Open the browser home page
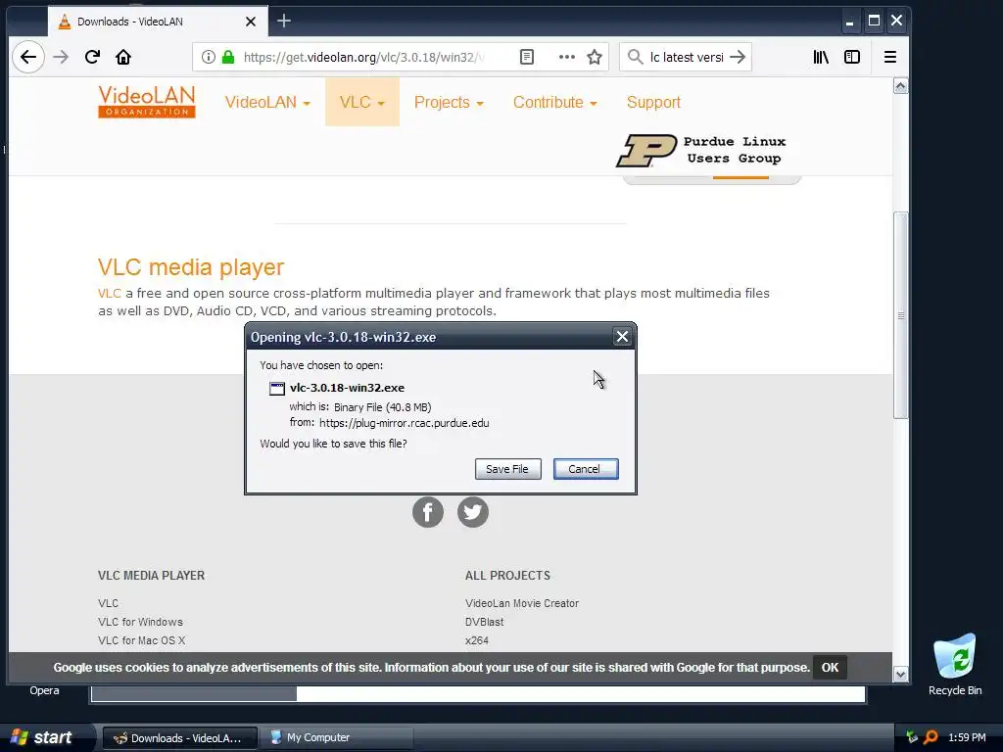Image resolution: width=1003 pixels, height=752 pixels. coord(122,57)
